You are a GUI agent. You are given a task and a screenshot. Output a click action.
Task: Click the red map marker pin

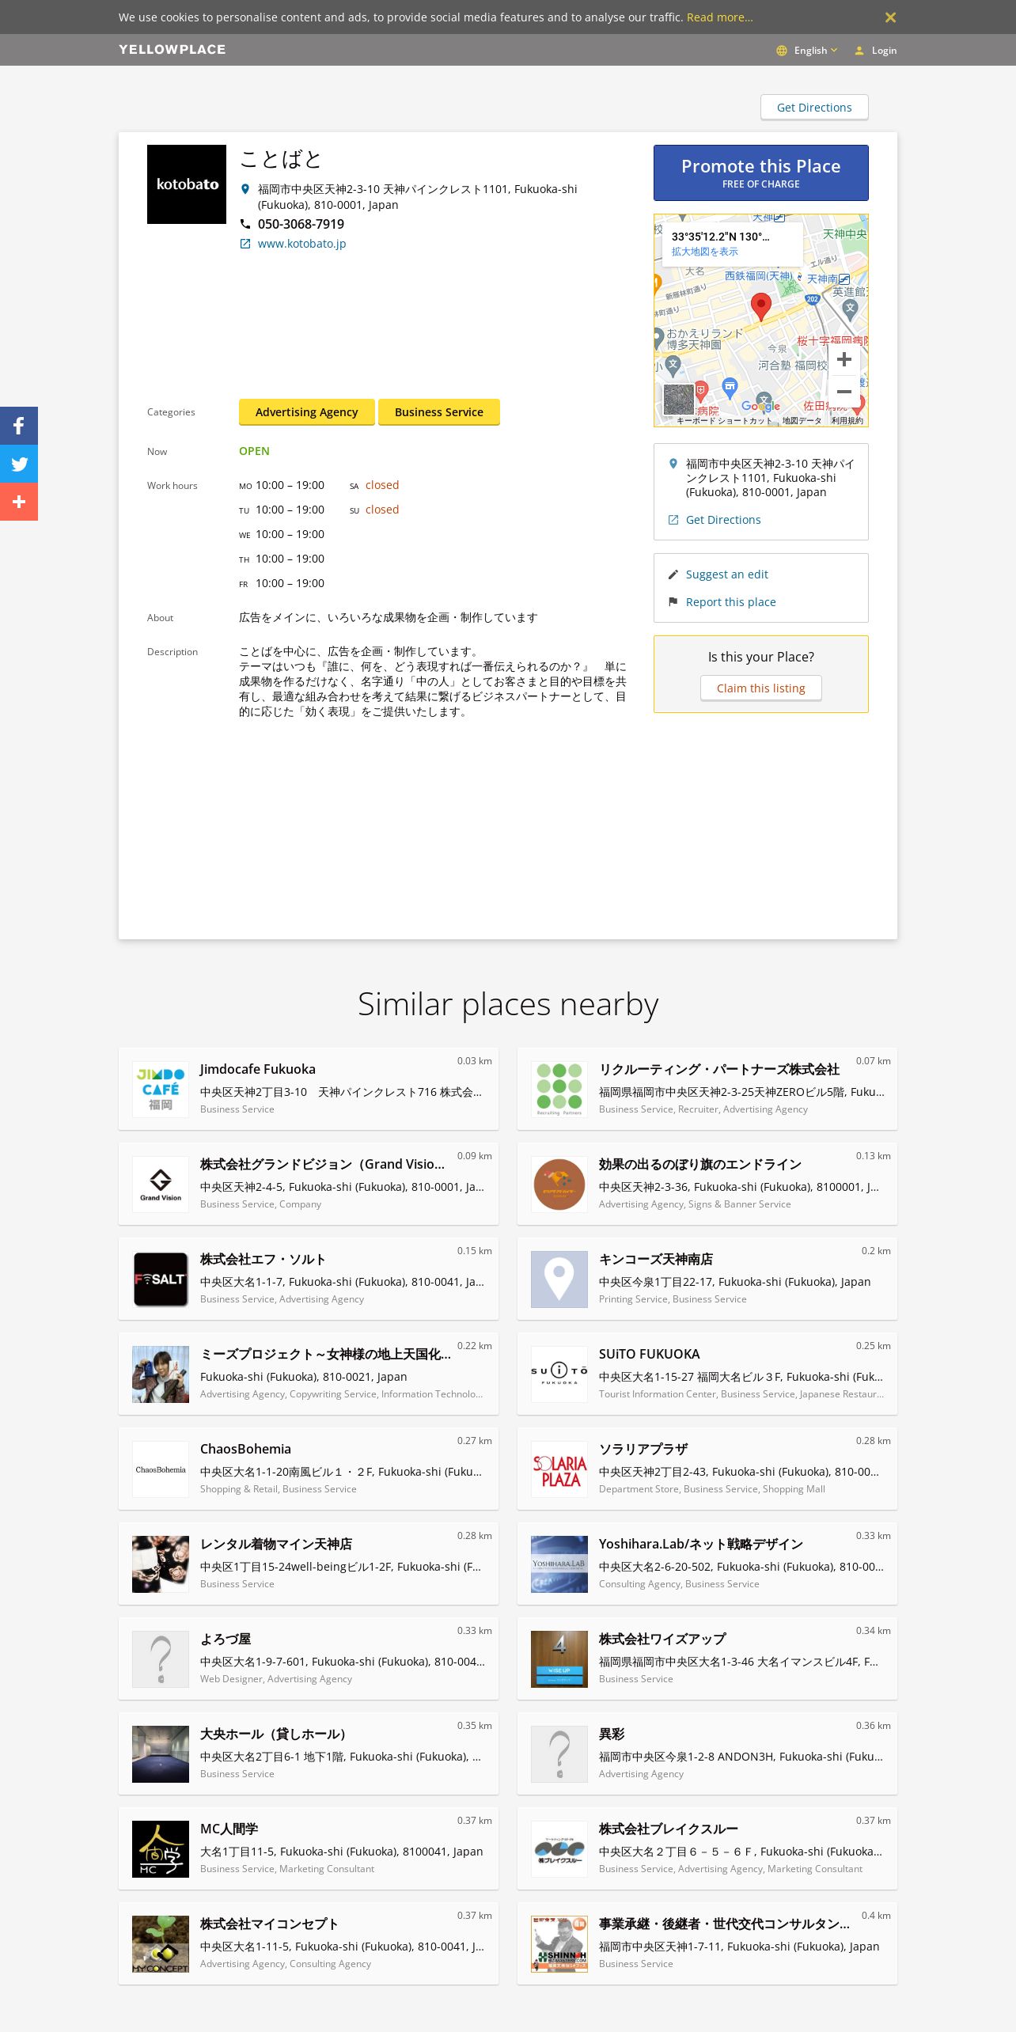pyautogui.click(x=760, y=306)
